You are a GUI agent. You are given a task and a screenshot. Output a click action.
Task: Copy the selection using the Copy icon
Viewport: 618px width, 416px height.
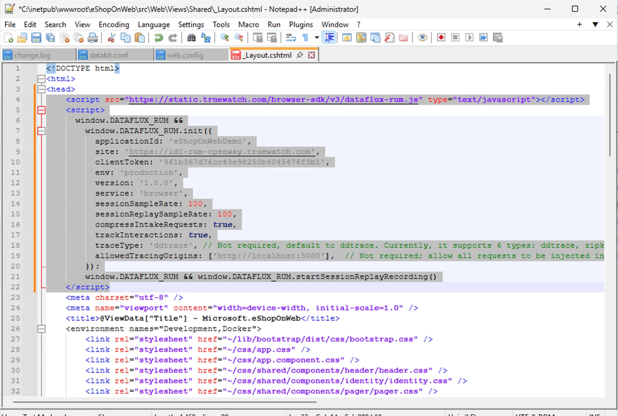tap(125, 38)
